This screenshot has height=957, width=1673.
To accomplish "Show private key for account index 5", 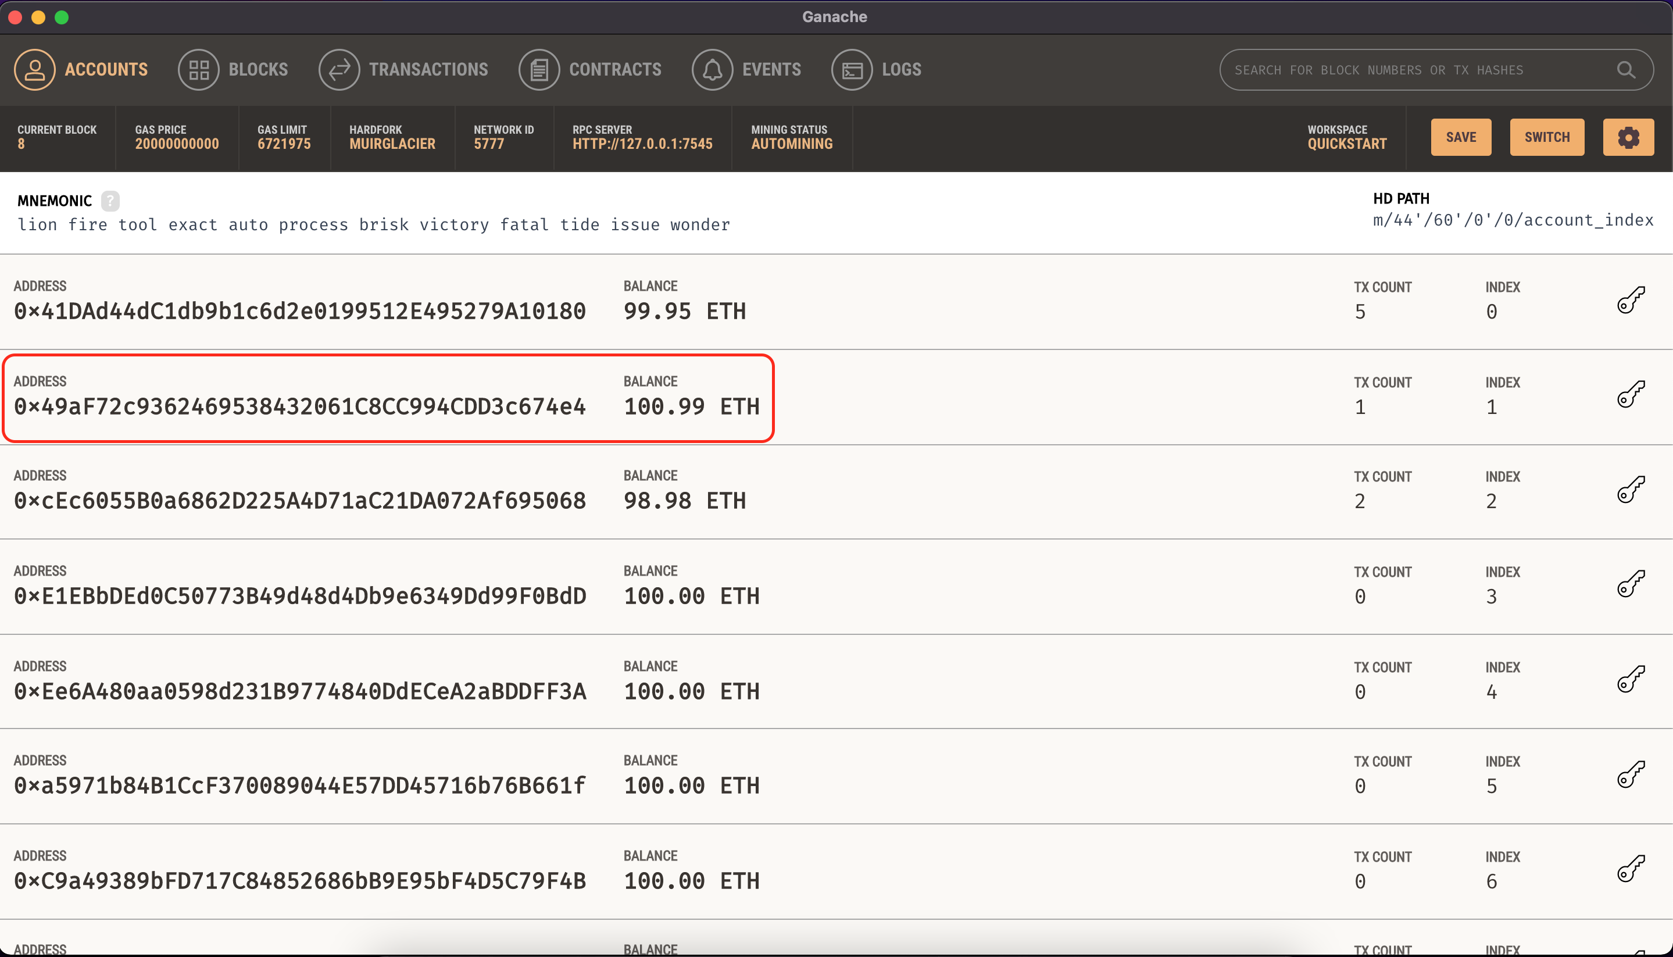I will (x=1631, y=775).
